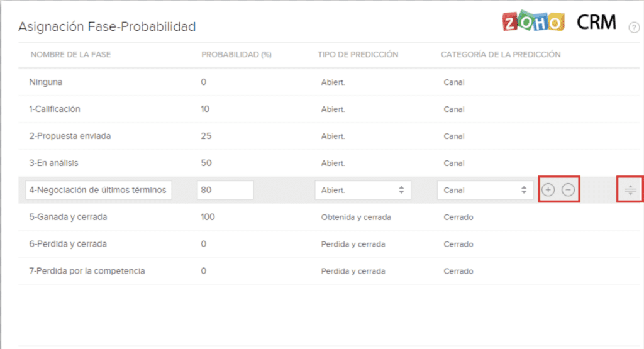Open the help question mark icon
Image resolution: width=644 pixels, height=349 pixels.
pyautogui.click(x=634, y=27)
